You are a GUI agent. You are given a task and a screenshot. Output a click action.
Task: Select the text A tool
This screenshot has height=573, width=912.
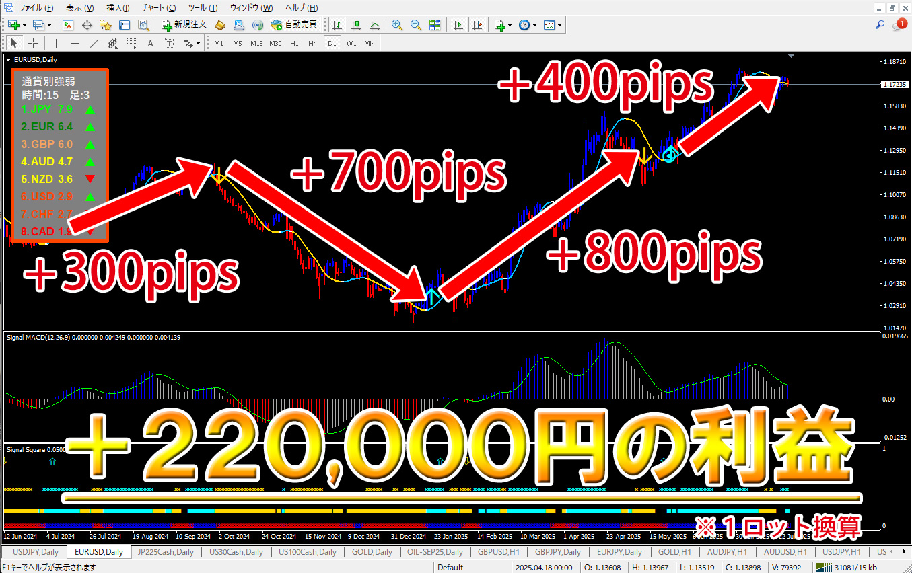150,43
